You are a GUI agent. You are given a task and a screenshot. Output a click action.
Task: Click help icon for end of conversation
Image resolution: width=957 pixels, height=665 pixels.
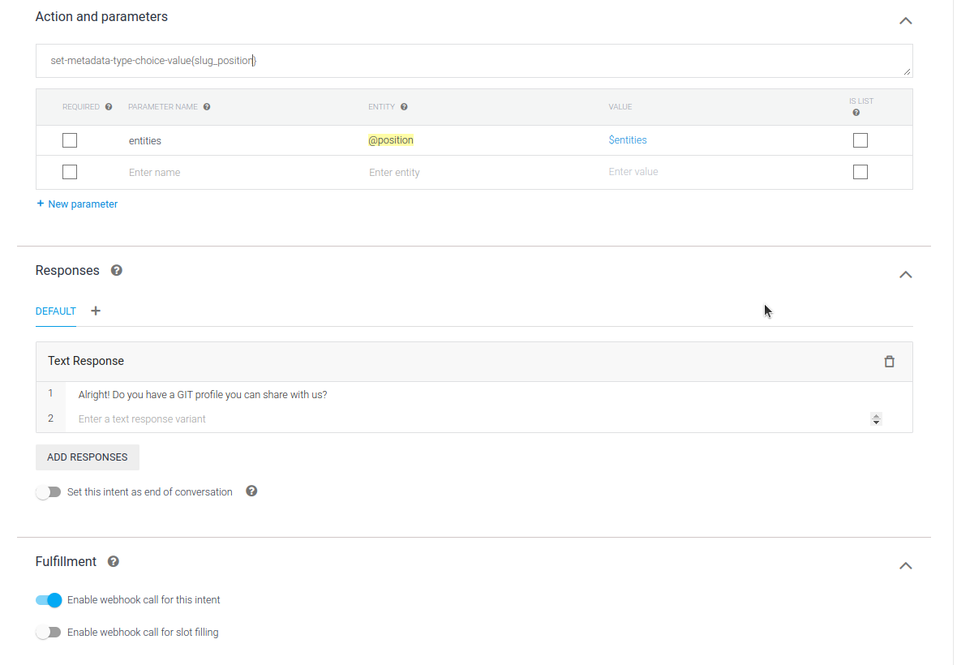(x=251, y=491)
